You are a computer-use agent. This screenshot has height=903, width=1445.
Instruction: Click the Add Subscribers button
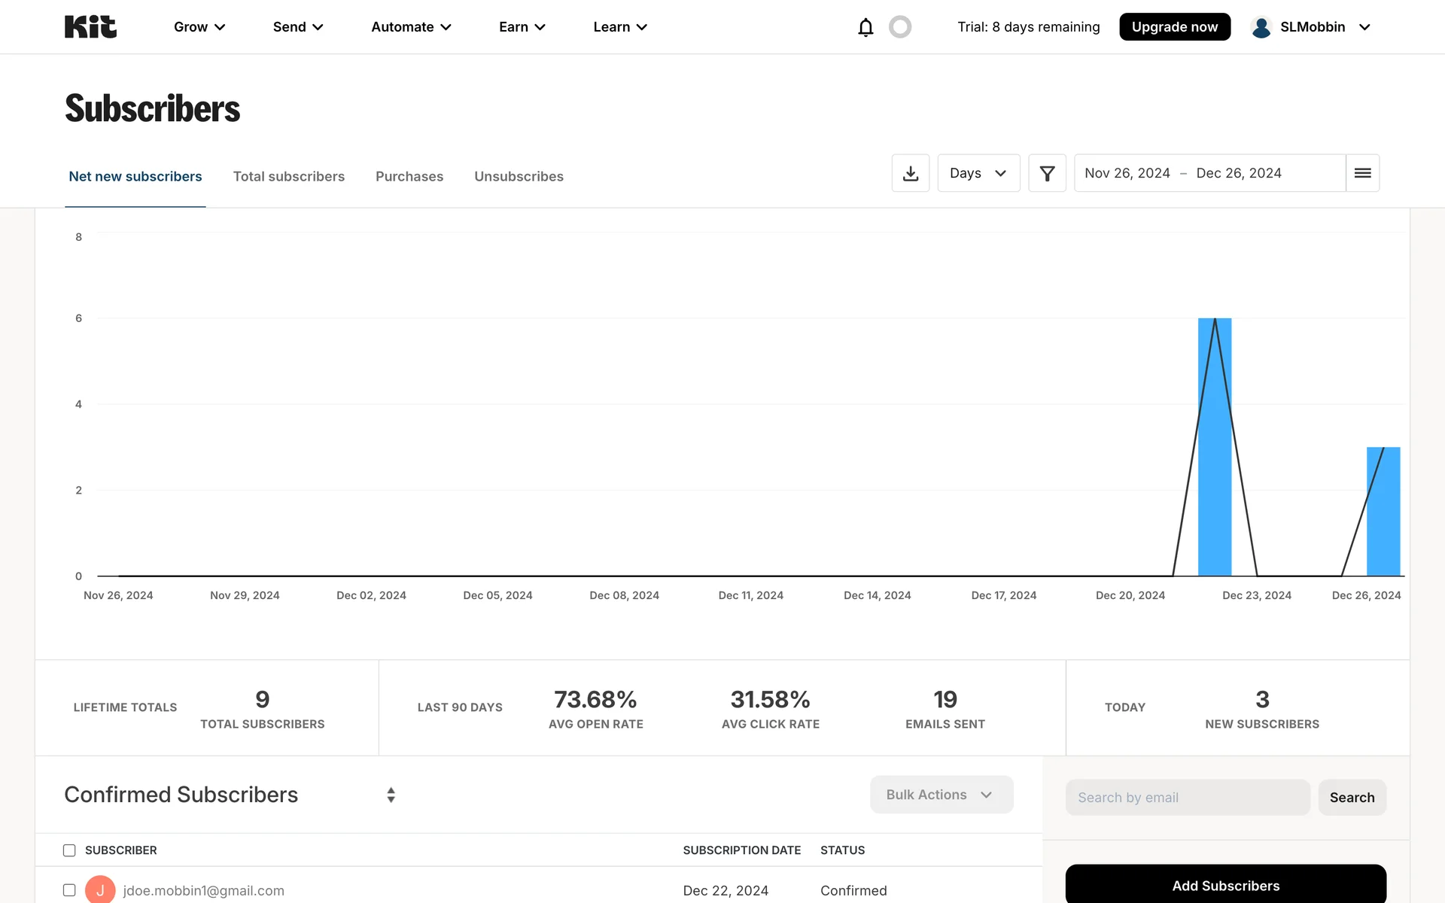(1225, 886)
